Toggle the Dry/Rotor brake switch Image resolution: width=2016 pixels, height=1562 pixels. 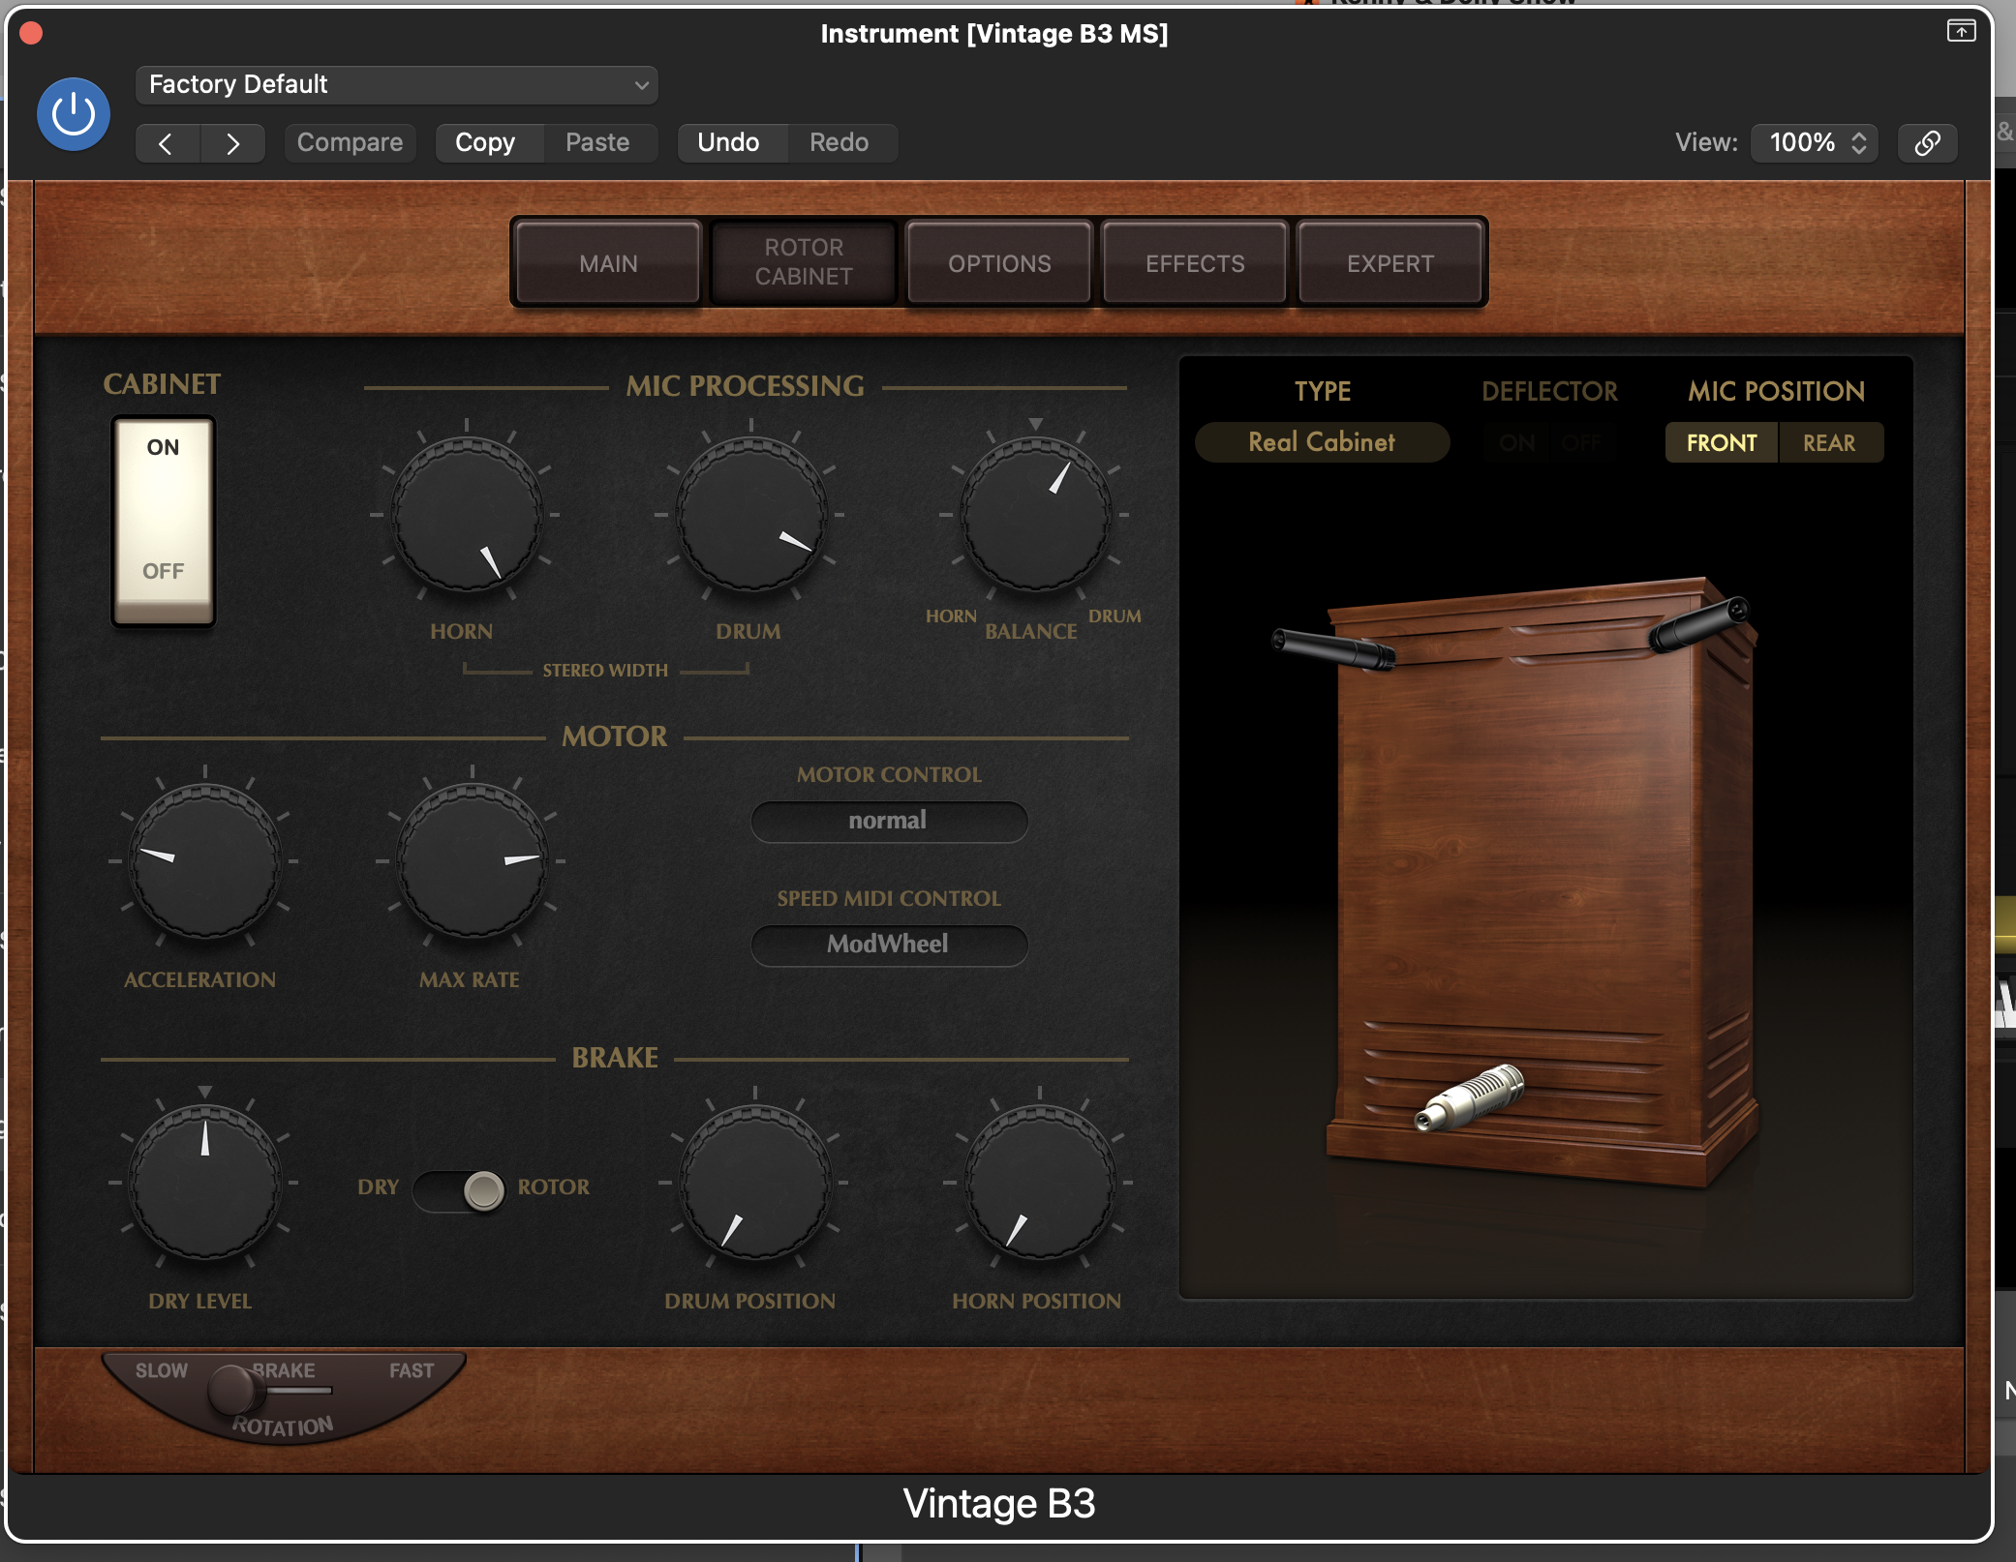pos(460,1189)
